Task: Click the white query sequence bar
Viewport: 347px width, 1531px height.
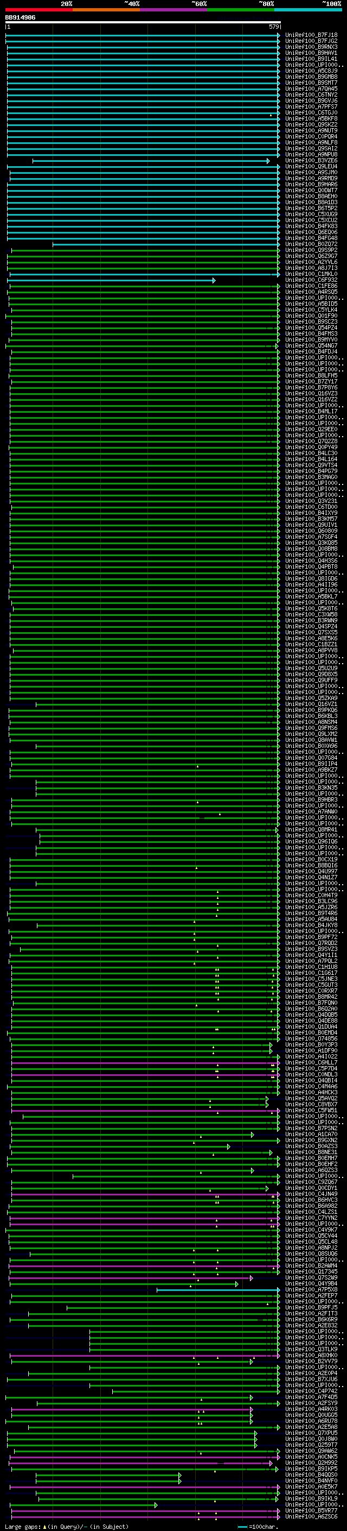Action: [143, 23]
